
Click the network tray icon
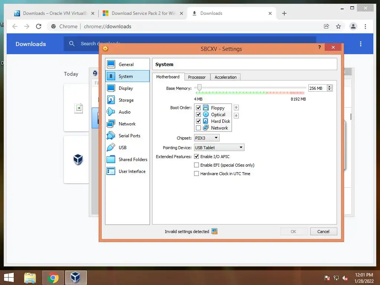[336, 278]
